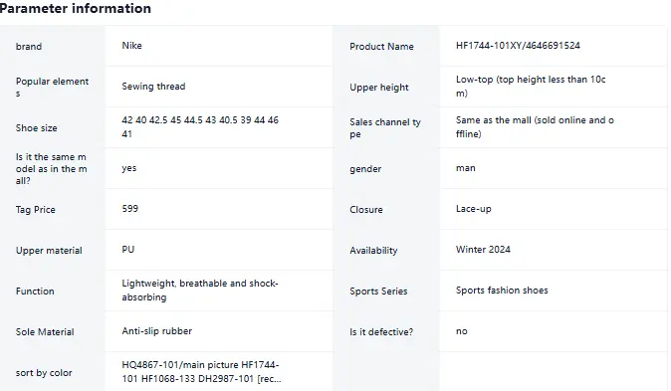Select the shoe size list value

tap(200, 126)
